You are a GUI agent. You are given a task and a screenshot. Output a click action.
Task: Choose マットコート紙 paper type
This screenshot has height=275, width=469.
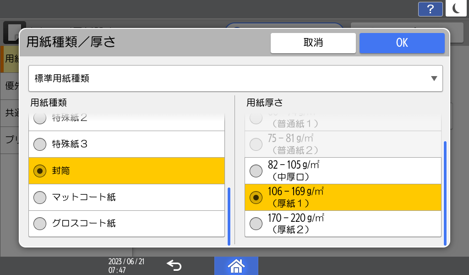coord(126,198)
